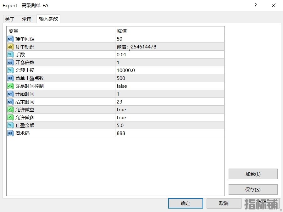Click the help question mark button
This screenshot has height=212, width=283.
[256, 5]
